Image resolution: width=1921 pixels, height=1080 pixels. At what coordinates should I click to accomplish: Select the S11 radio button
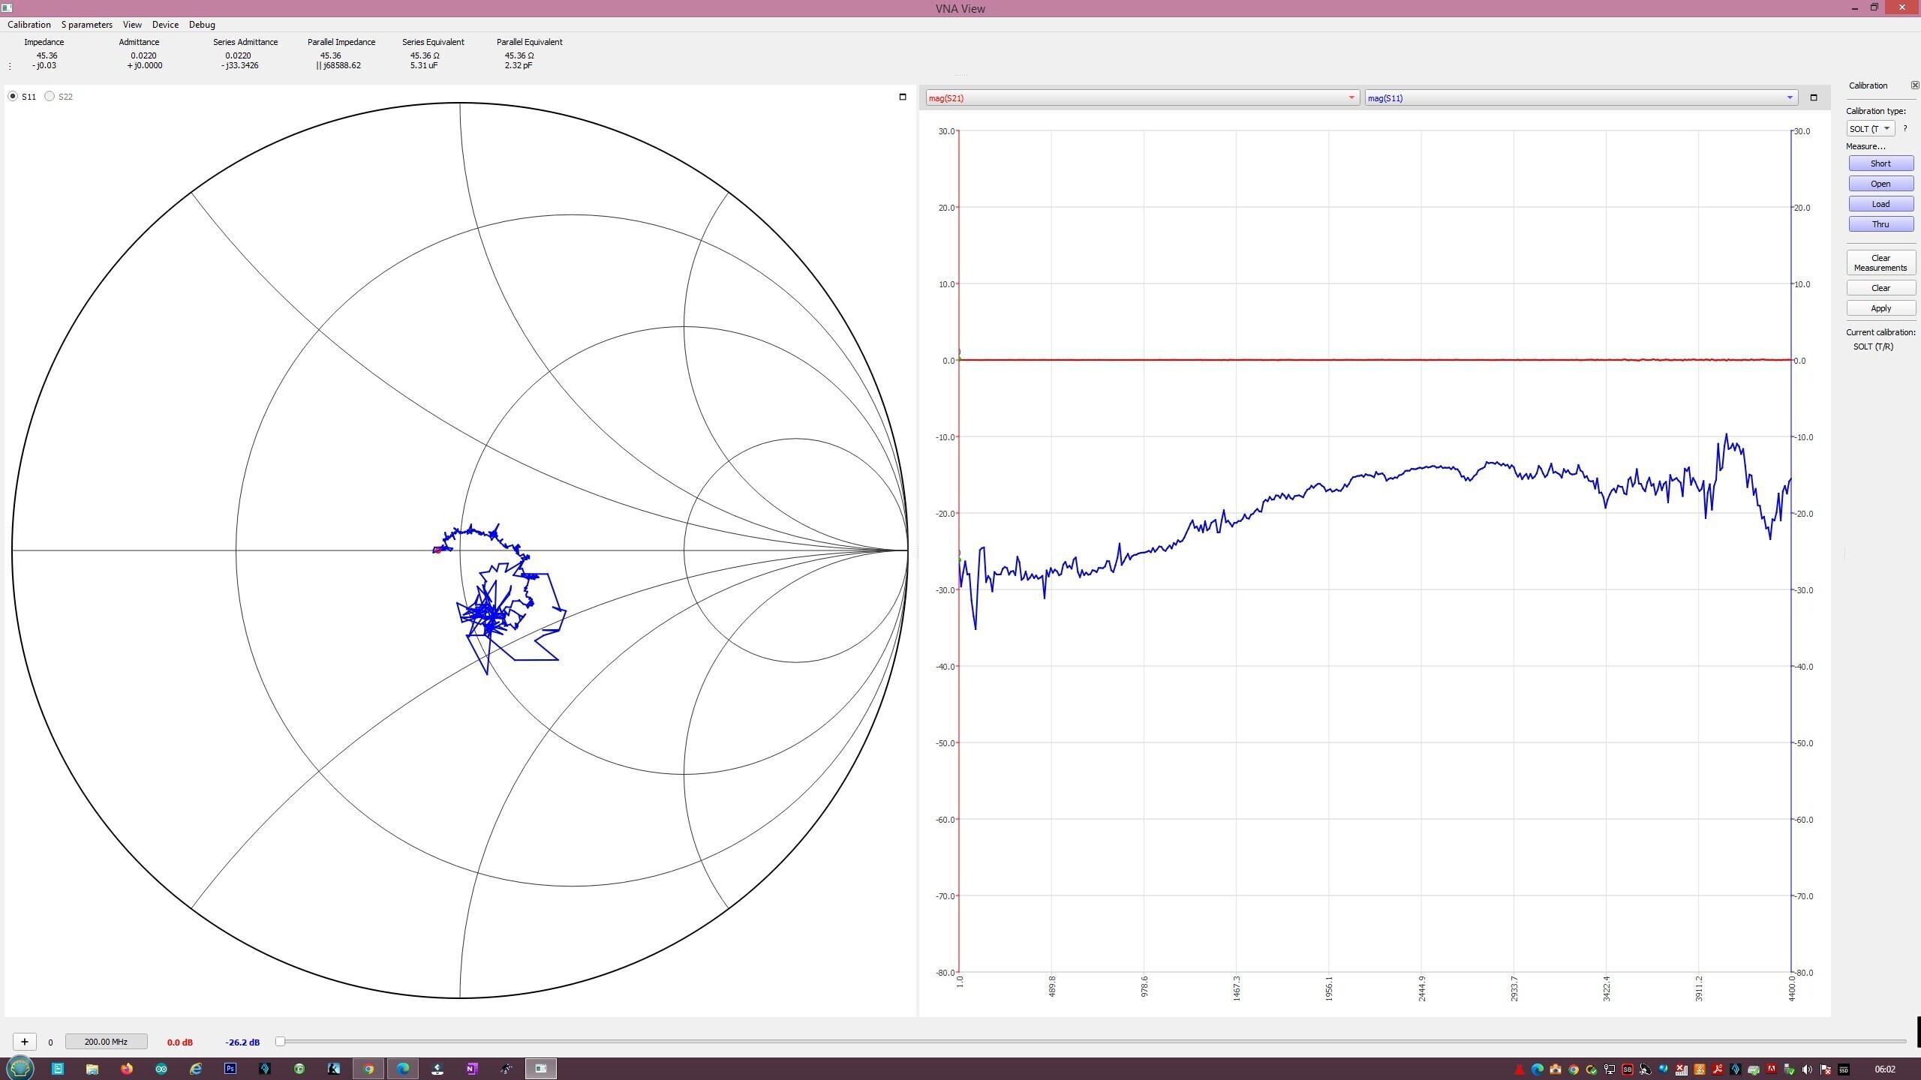click(13, 97)
